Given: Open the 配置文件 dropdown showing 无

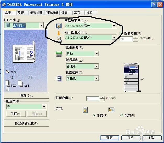Looking at the screenshot, I should pyautogui.click(x=44, y=106).
